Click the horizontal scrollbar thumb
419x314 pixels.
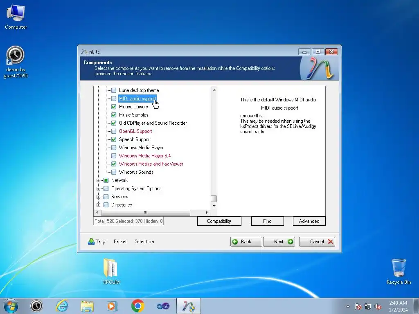click(146, 213)
